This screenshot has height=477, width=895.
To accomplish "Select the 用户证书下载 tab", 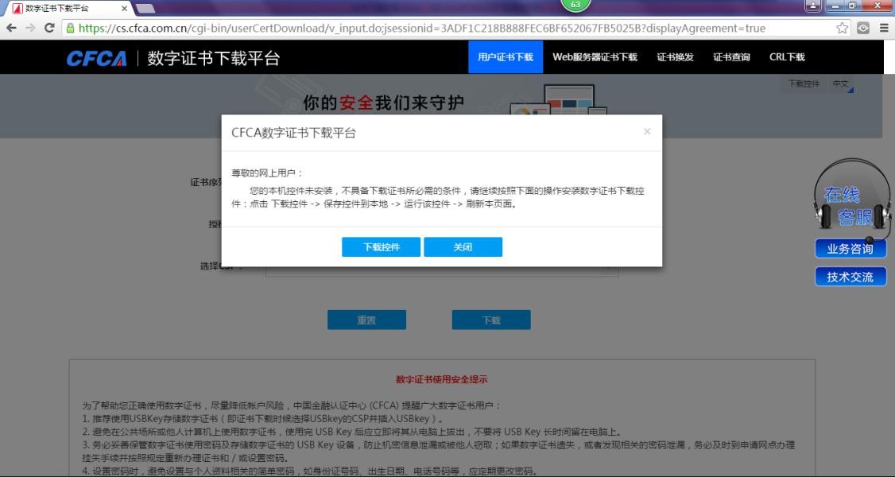I will 506,57.
